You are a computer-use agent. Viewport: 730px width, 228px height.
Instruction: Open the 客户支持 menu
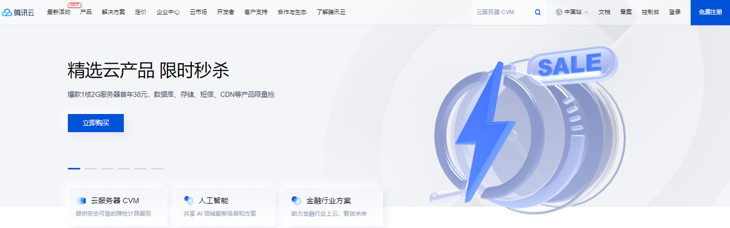pyautogui.click(x=256, y=12)
